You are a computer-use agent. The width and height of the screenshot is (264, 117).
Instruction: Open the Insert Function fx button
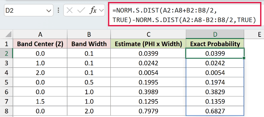[93, 11]
